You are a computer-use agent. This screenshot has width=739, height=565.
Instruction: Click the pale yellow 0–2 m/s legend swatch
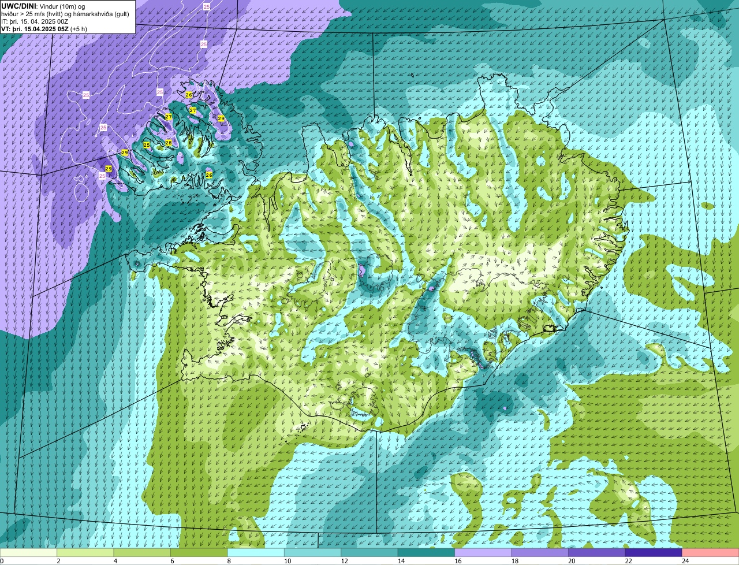tap(28, 553)
